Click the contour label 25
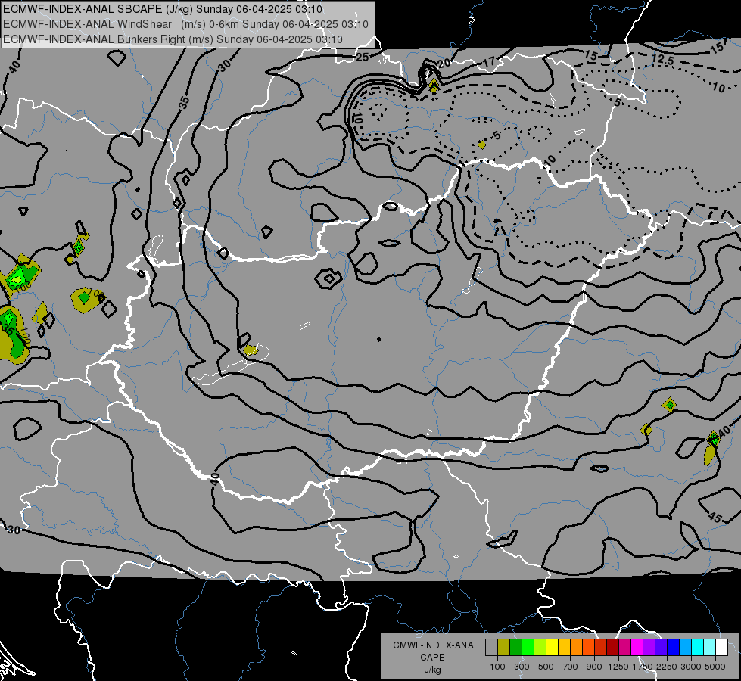 point(363,58)
